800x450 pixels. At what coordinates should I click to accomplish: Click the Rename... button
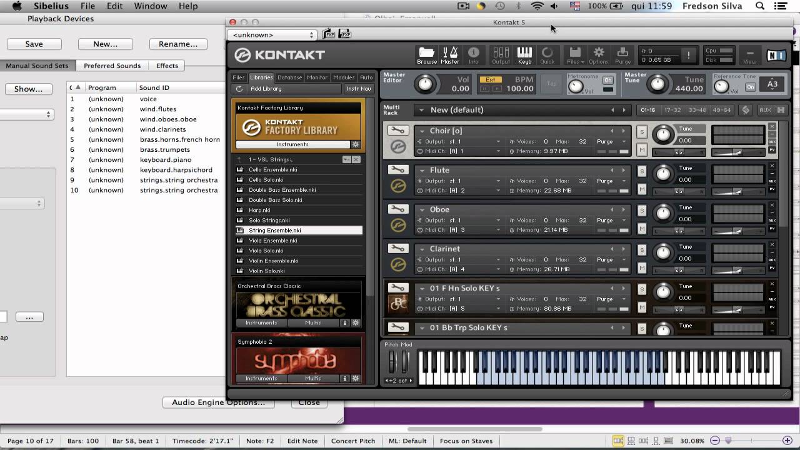(178, 44)
